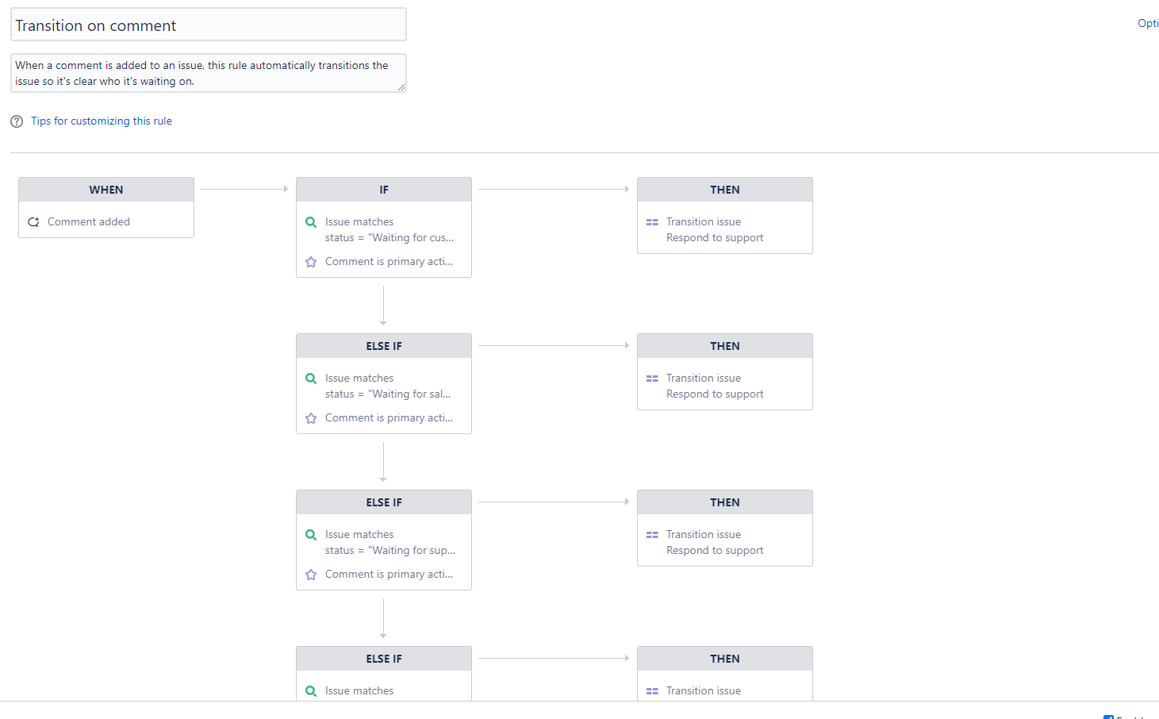Viewport: 1159px width, 719px height.
Task: Click star icon in first ELSE IF block
Action: pyautogui.click(x=311, y=418)
